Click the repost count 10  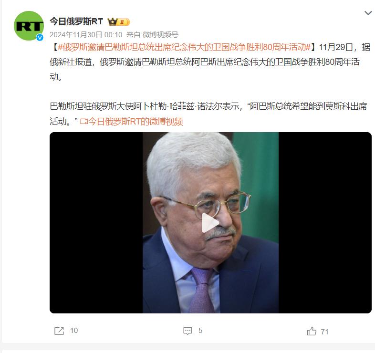click(74, 331)
